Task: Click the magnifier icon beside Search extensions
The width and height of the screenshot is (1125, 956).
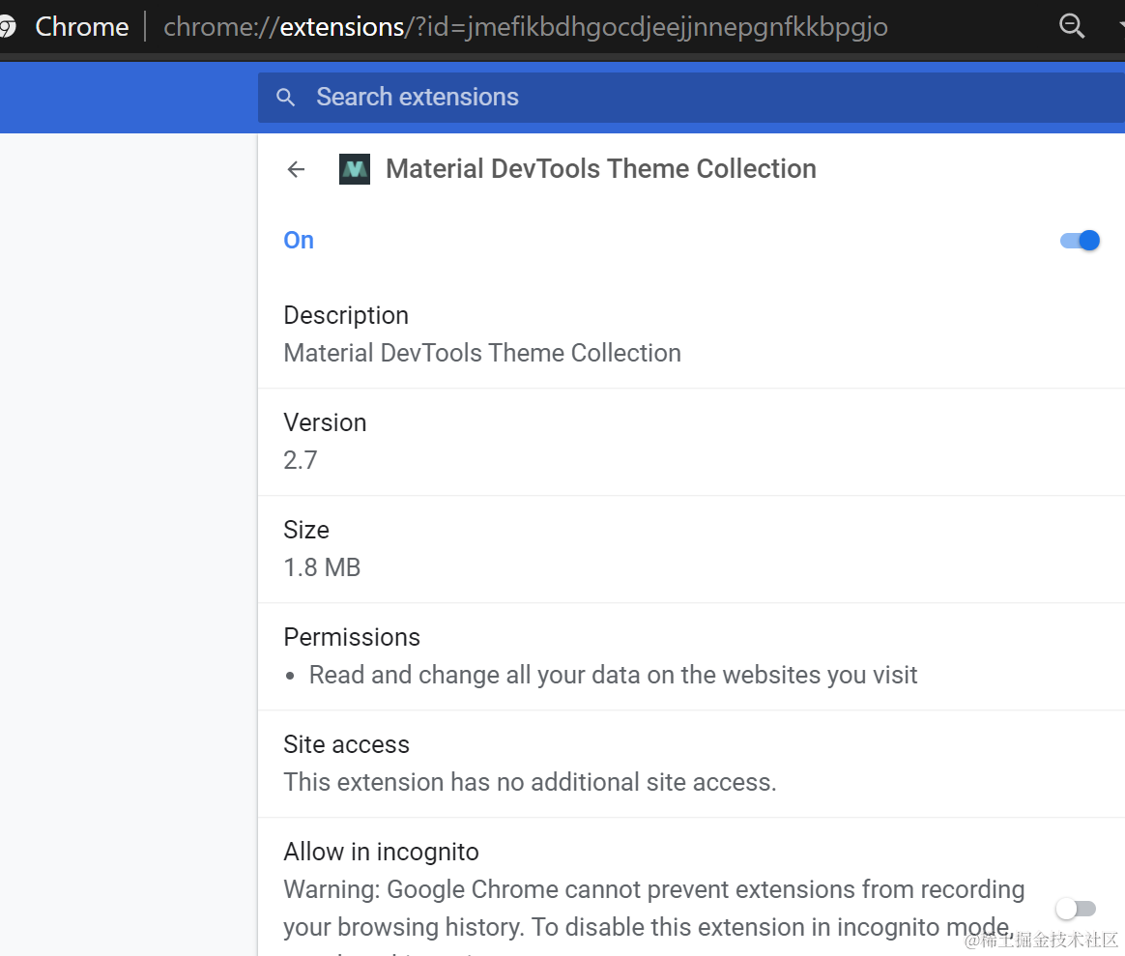Action: [x=285, y=98]
